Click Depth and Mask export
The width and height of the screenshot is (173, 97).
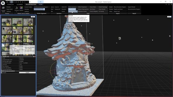118,9
